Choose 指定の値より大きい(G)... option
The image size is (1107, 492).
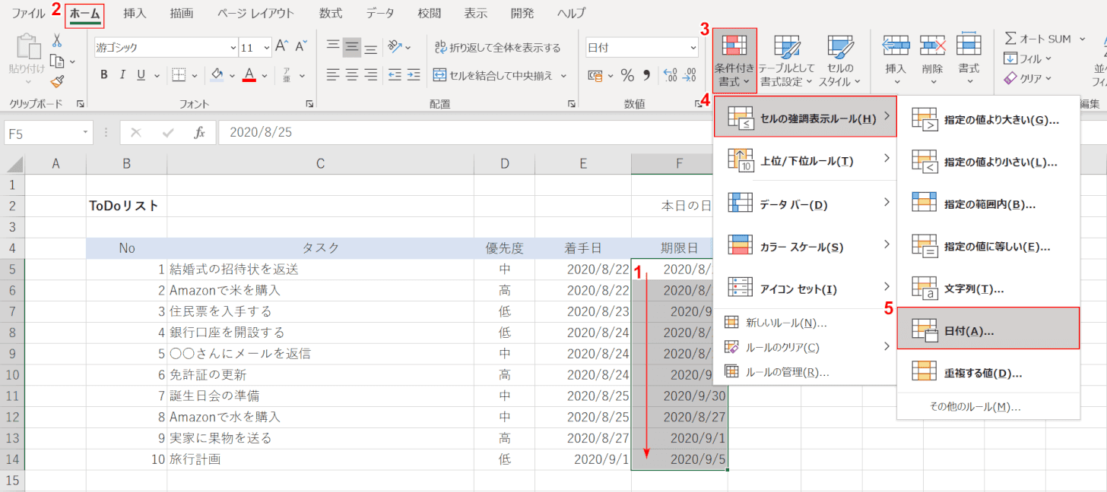coord(988,119)
